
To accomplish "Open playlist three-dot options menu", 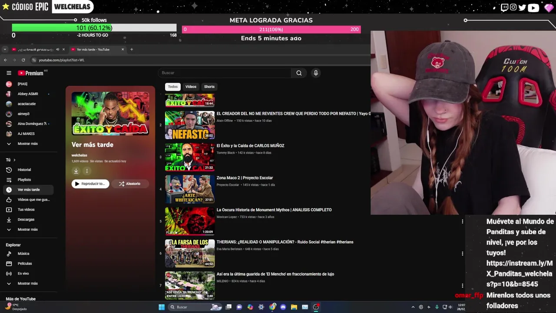I will point(87,171).
